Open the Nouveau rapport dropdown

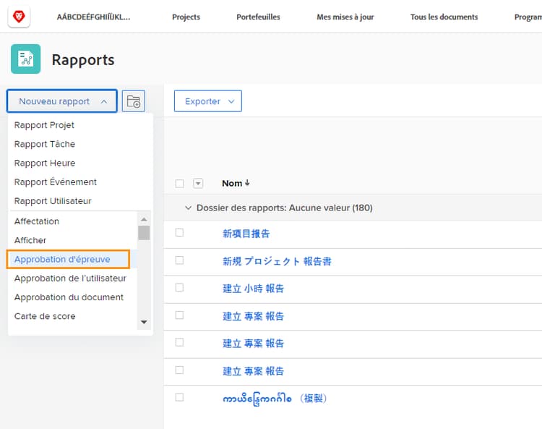62,101
